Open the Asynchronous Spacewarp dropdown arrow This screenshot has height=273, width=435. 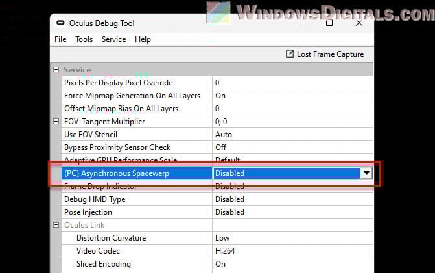click(366, 173)
